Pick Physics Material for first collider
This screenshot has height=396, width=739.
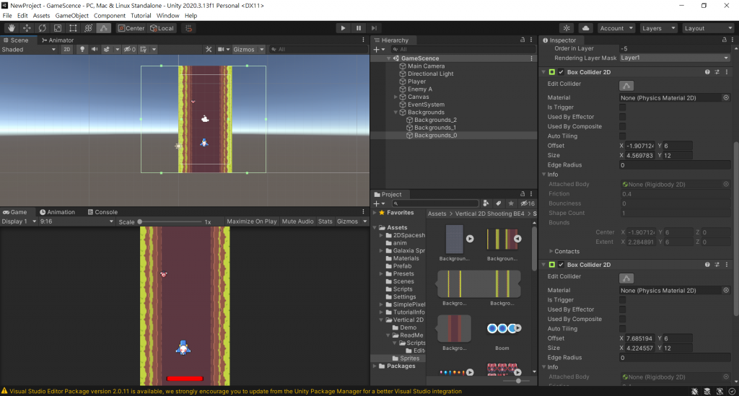[726, 97]
